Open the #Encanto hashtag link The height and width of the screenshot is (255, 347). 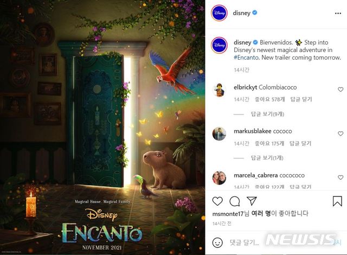pos(246,58)
